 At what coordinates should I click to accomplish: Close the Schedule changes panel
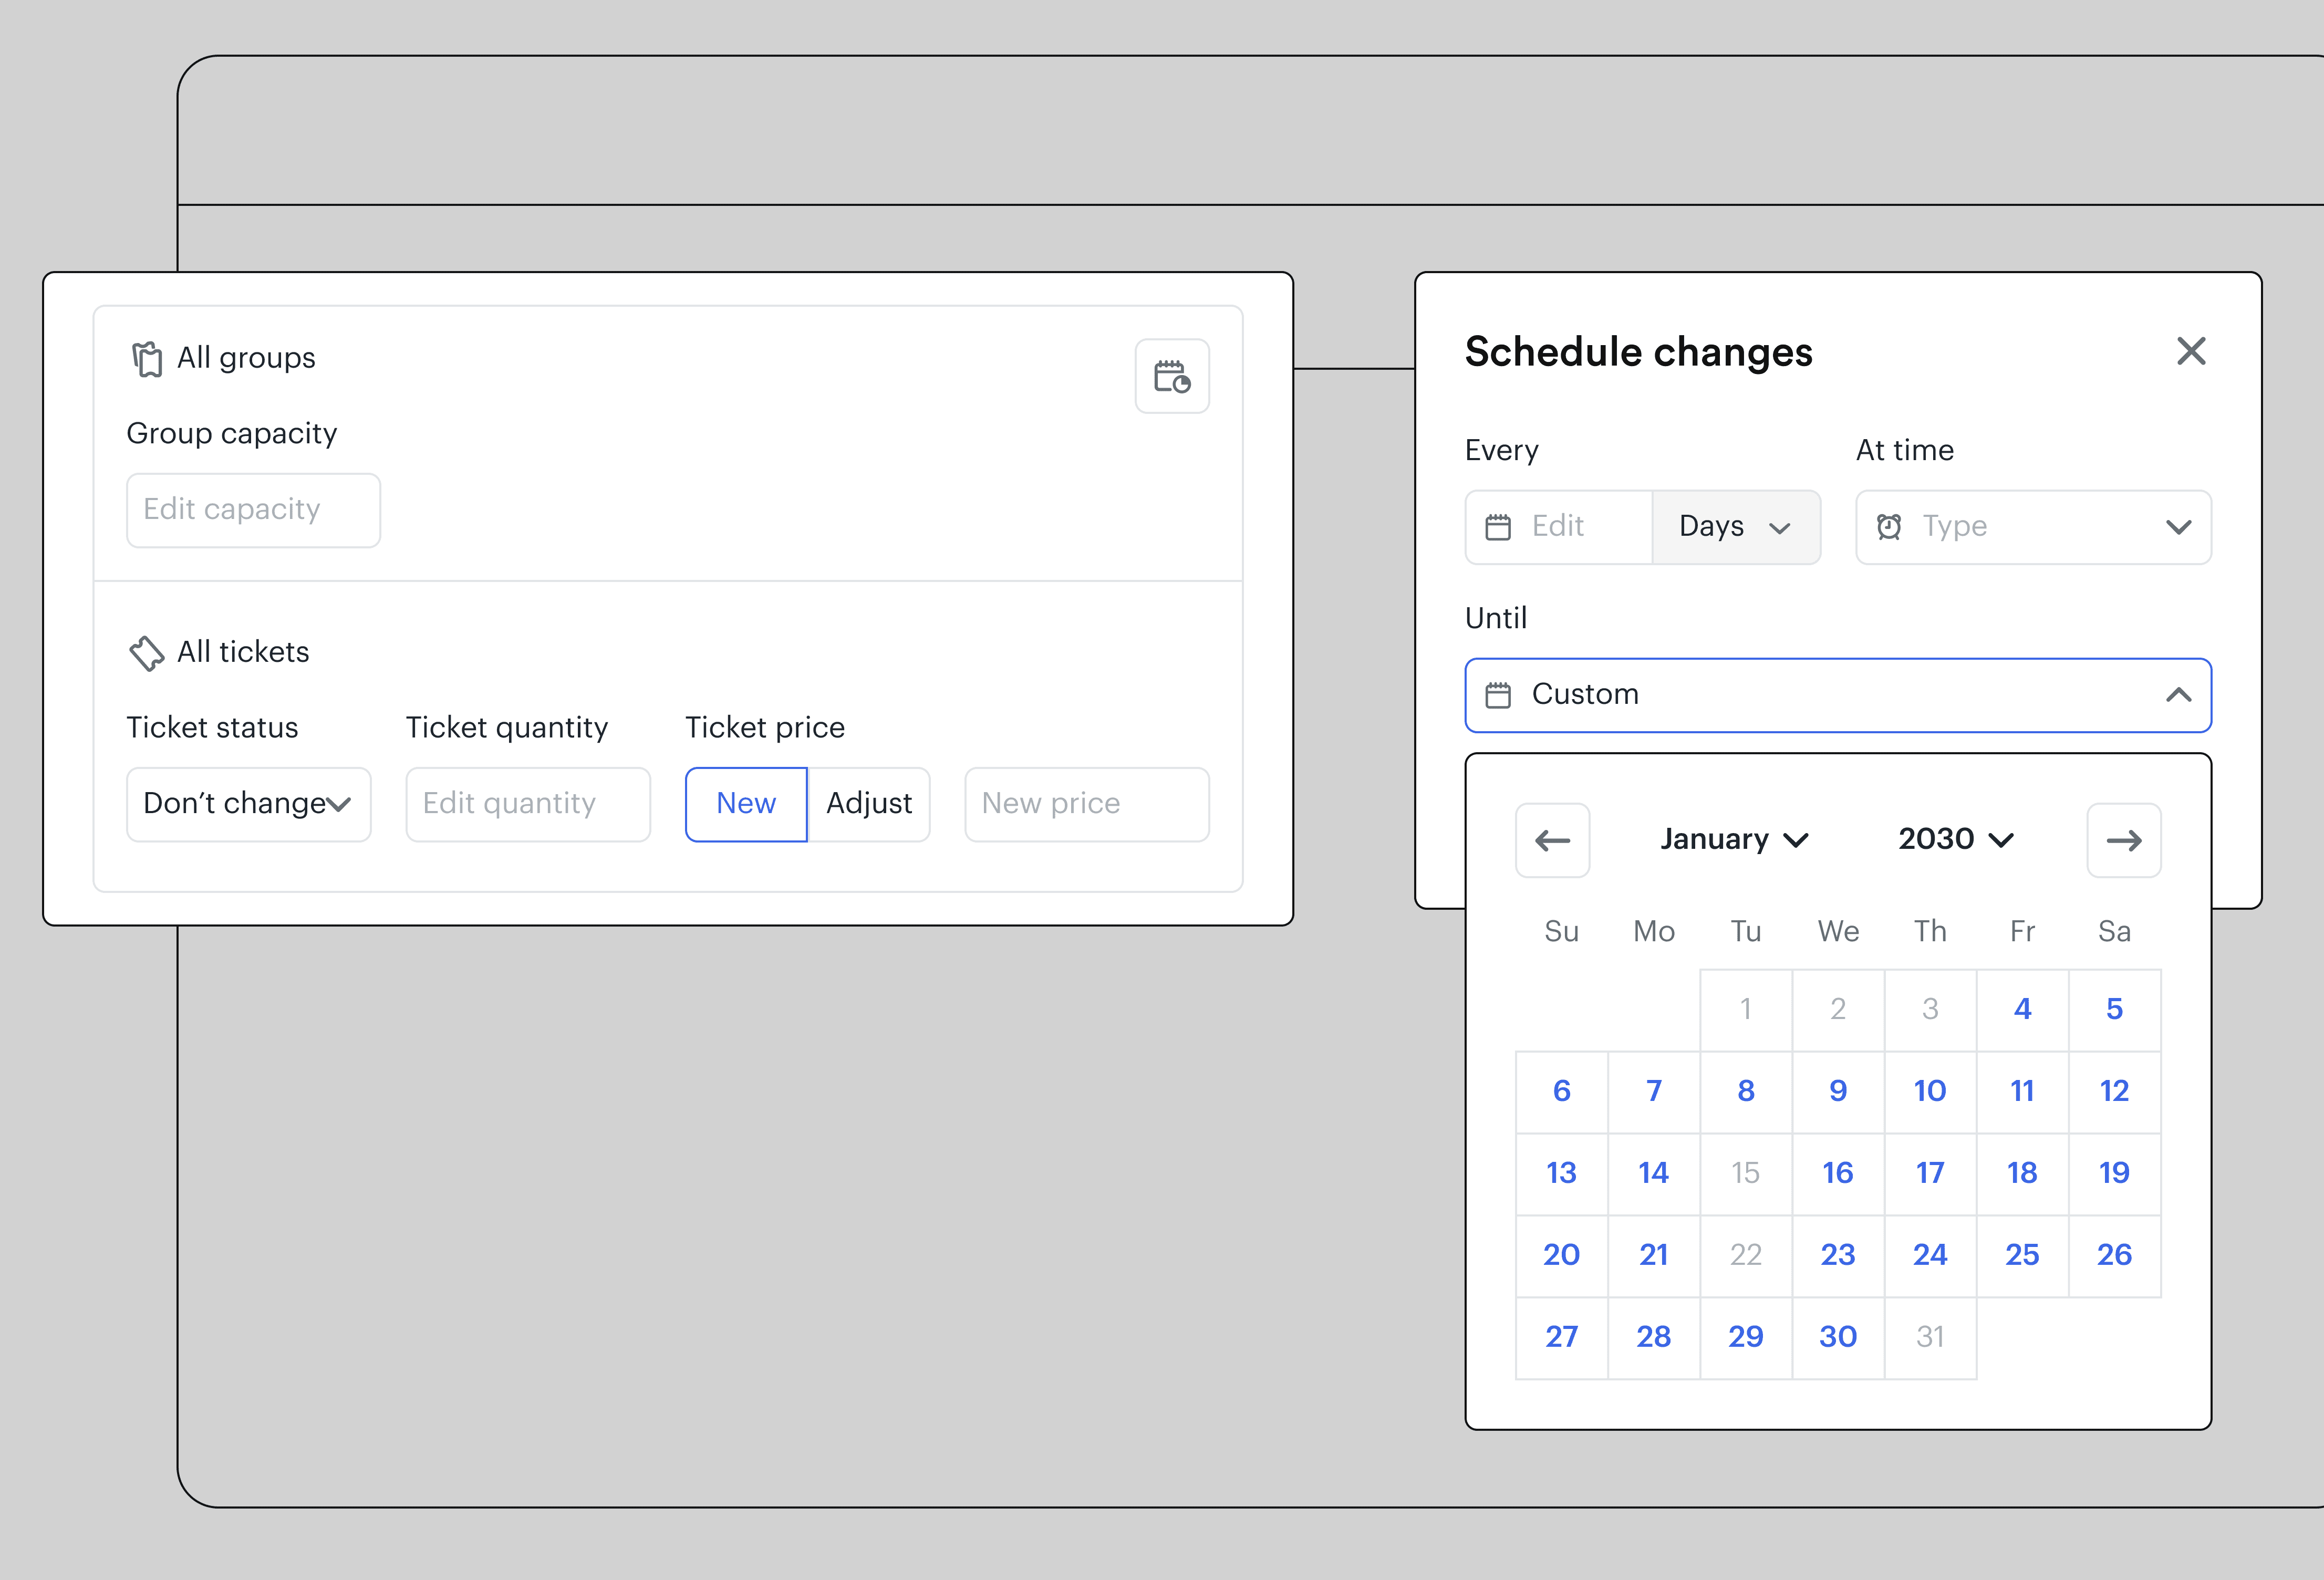point(2190,351)
